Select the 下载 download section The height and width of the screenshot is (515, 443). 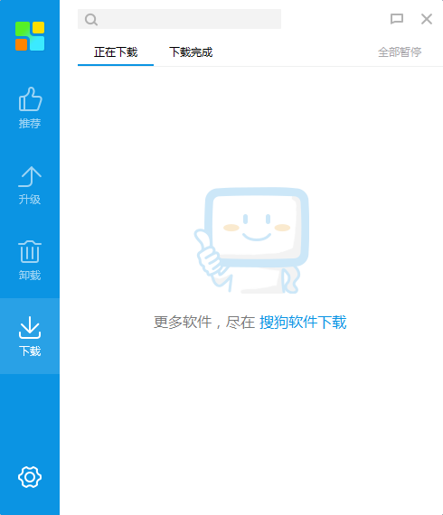pos(30,336)
